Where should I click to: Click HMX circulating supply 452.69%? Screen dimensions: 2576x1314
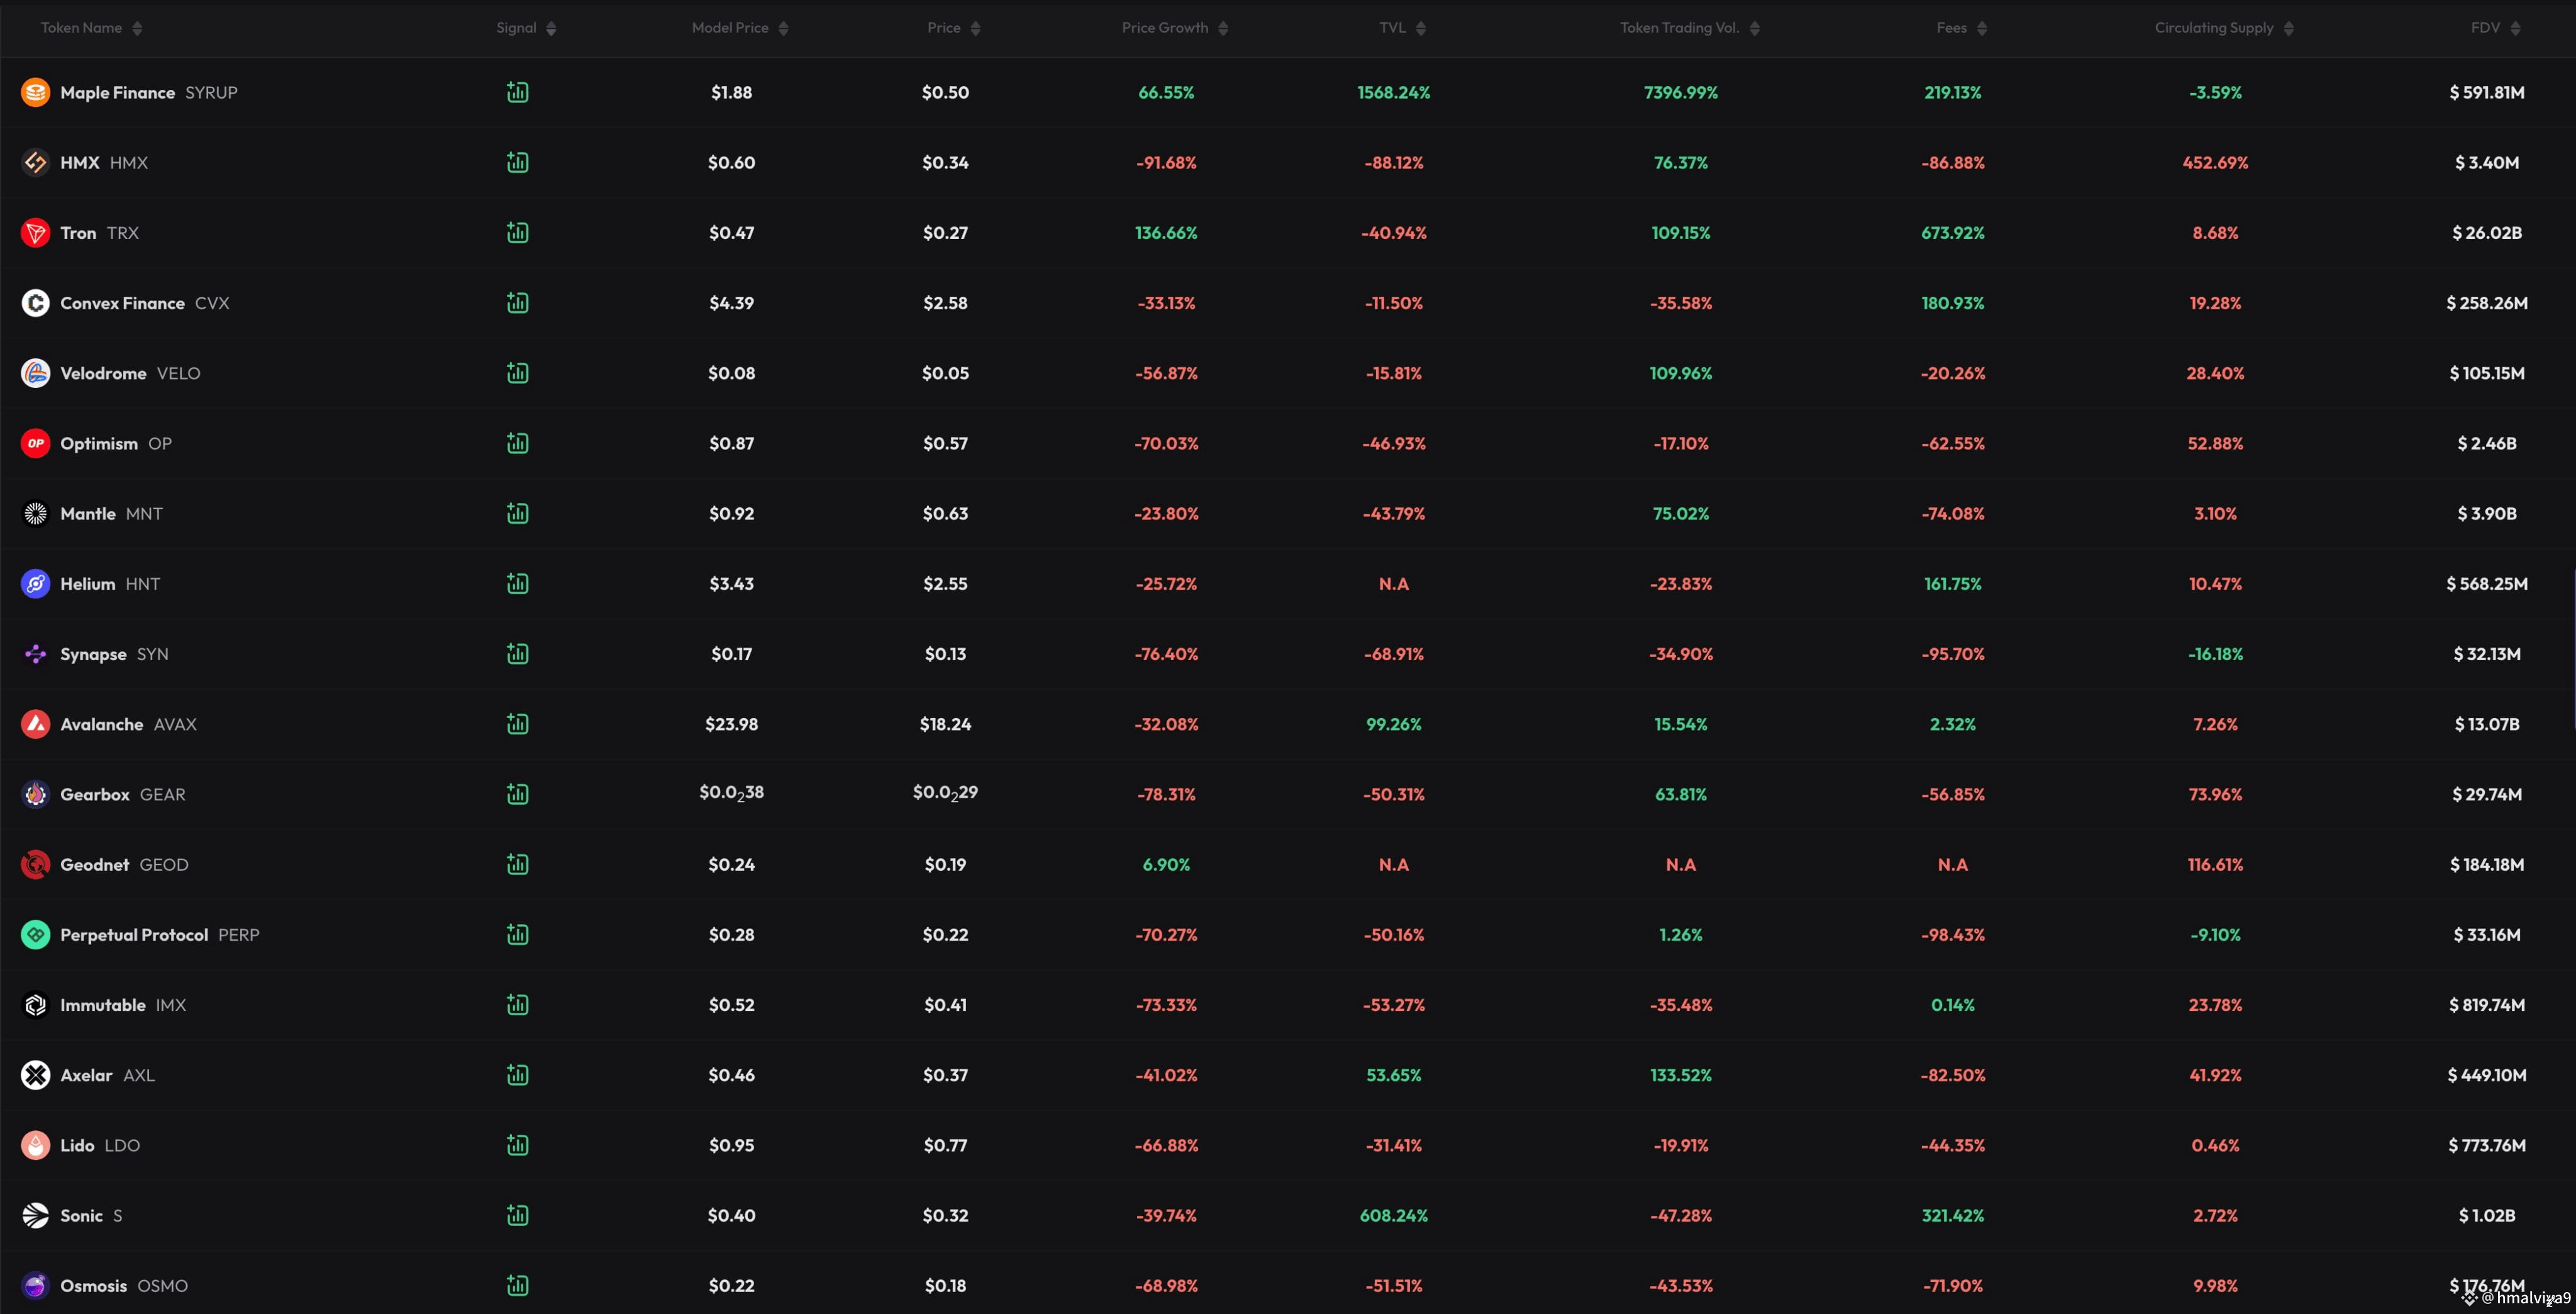2215,162
